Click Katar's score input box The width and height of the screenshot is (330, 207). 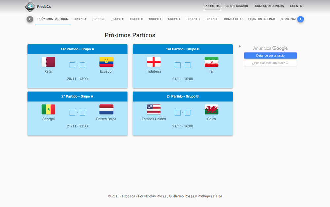coord(72,65)
